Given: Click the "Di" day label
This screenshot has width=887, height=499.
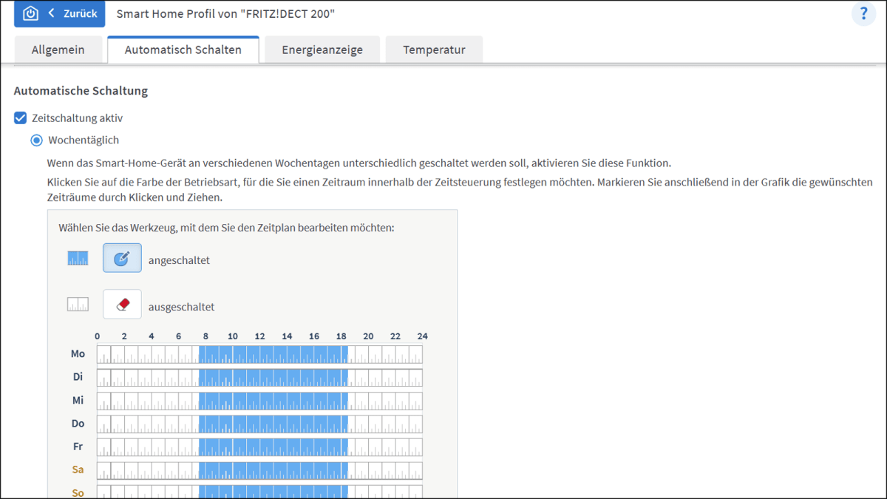Looking at the screenshot, I should pos(78,376).
